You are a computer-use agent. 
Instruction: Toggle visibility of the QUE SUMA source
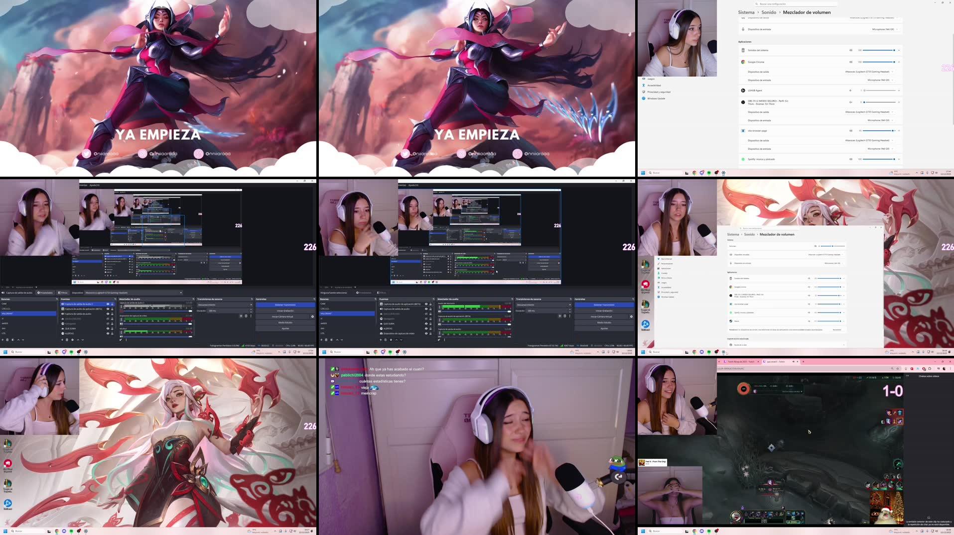(x=108, y=328)
